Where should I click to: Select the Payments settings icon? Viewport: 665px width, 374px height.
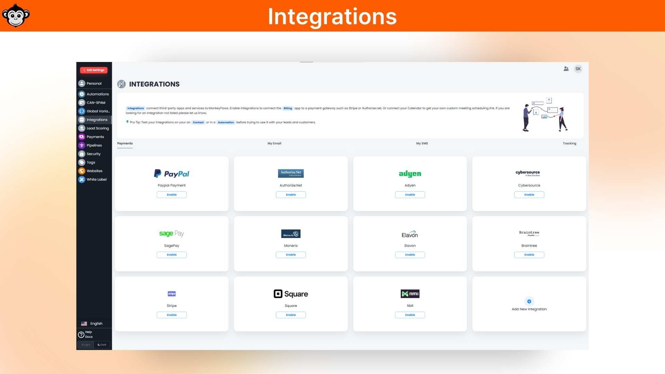point(81,137)
